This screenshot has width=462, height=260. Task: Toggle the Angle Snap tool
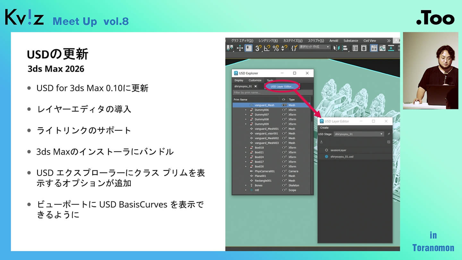(x=267, y=48)
